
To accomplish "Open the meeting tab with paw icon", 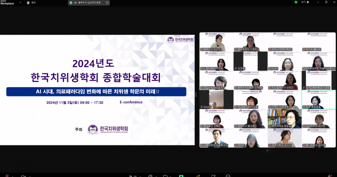I will pos(31,3).
